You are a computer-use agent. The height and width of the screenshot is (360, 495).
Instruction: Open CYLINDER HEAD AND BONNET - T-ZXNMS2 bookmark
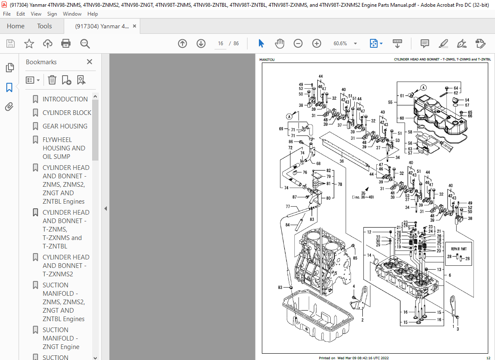point(66,266)
